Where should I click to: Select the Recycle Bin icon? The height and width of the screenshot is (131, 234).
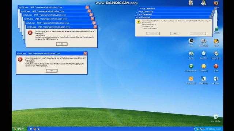[216, 117]
